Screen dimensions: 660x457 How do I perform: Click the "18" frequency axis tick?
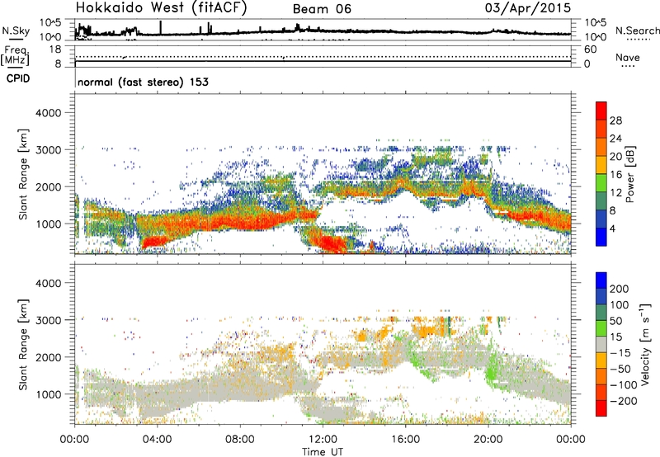pos(55,49)
